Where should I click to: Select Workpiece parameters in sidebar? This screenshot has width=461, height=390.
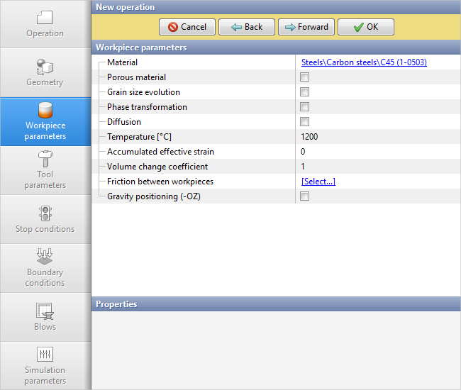pyautogui.click(x=45, y=121)
